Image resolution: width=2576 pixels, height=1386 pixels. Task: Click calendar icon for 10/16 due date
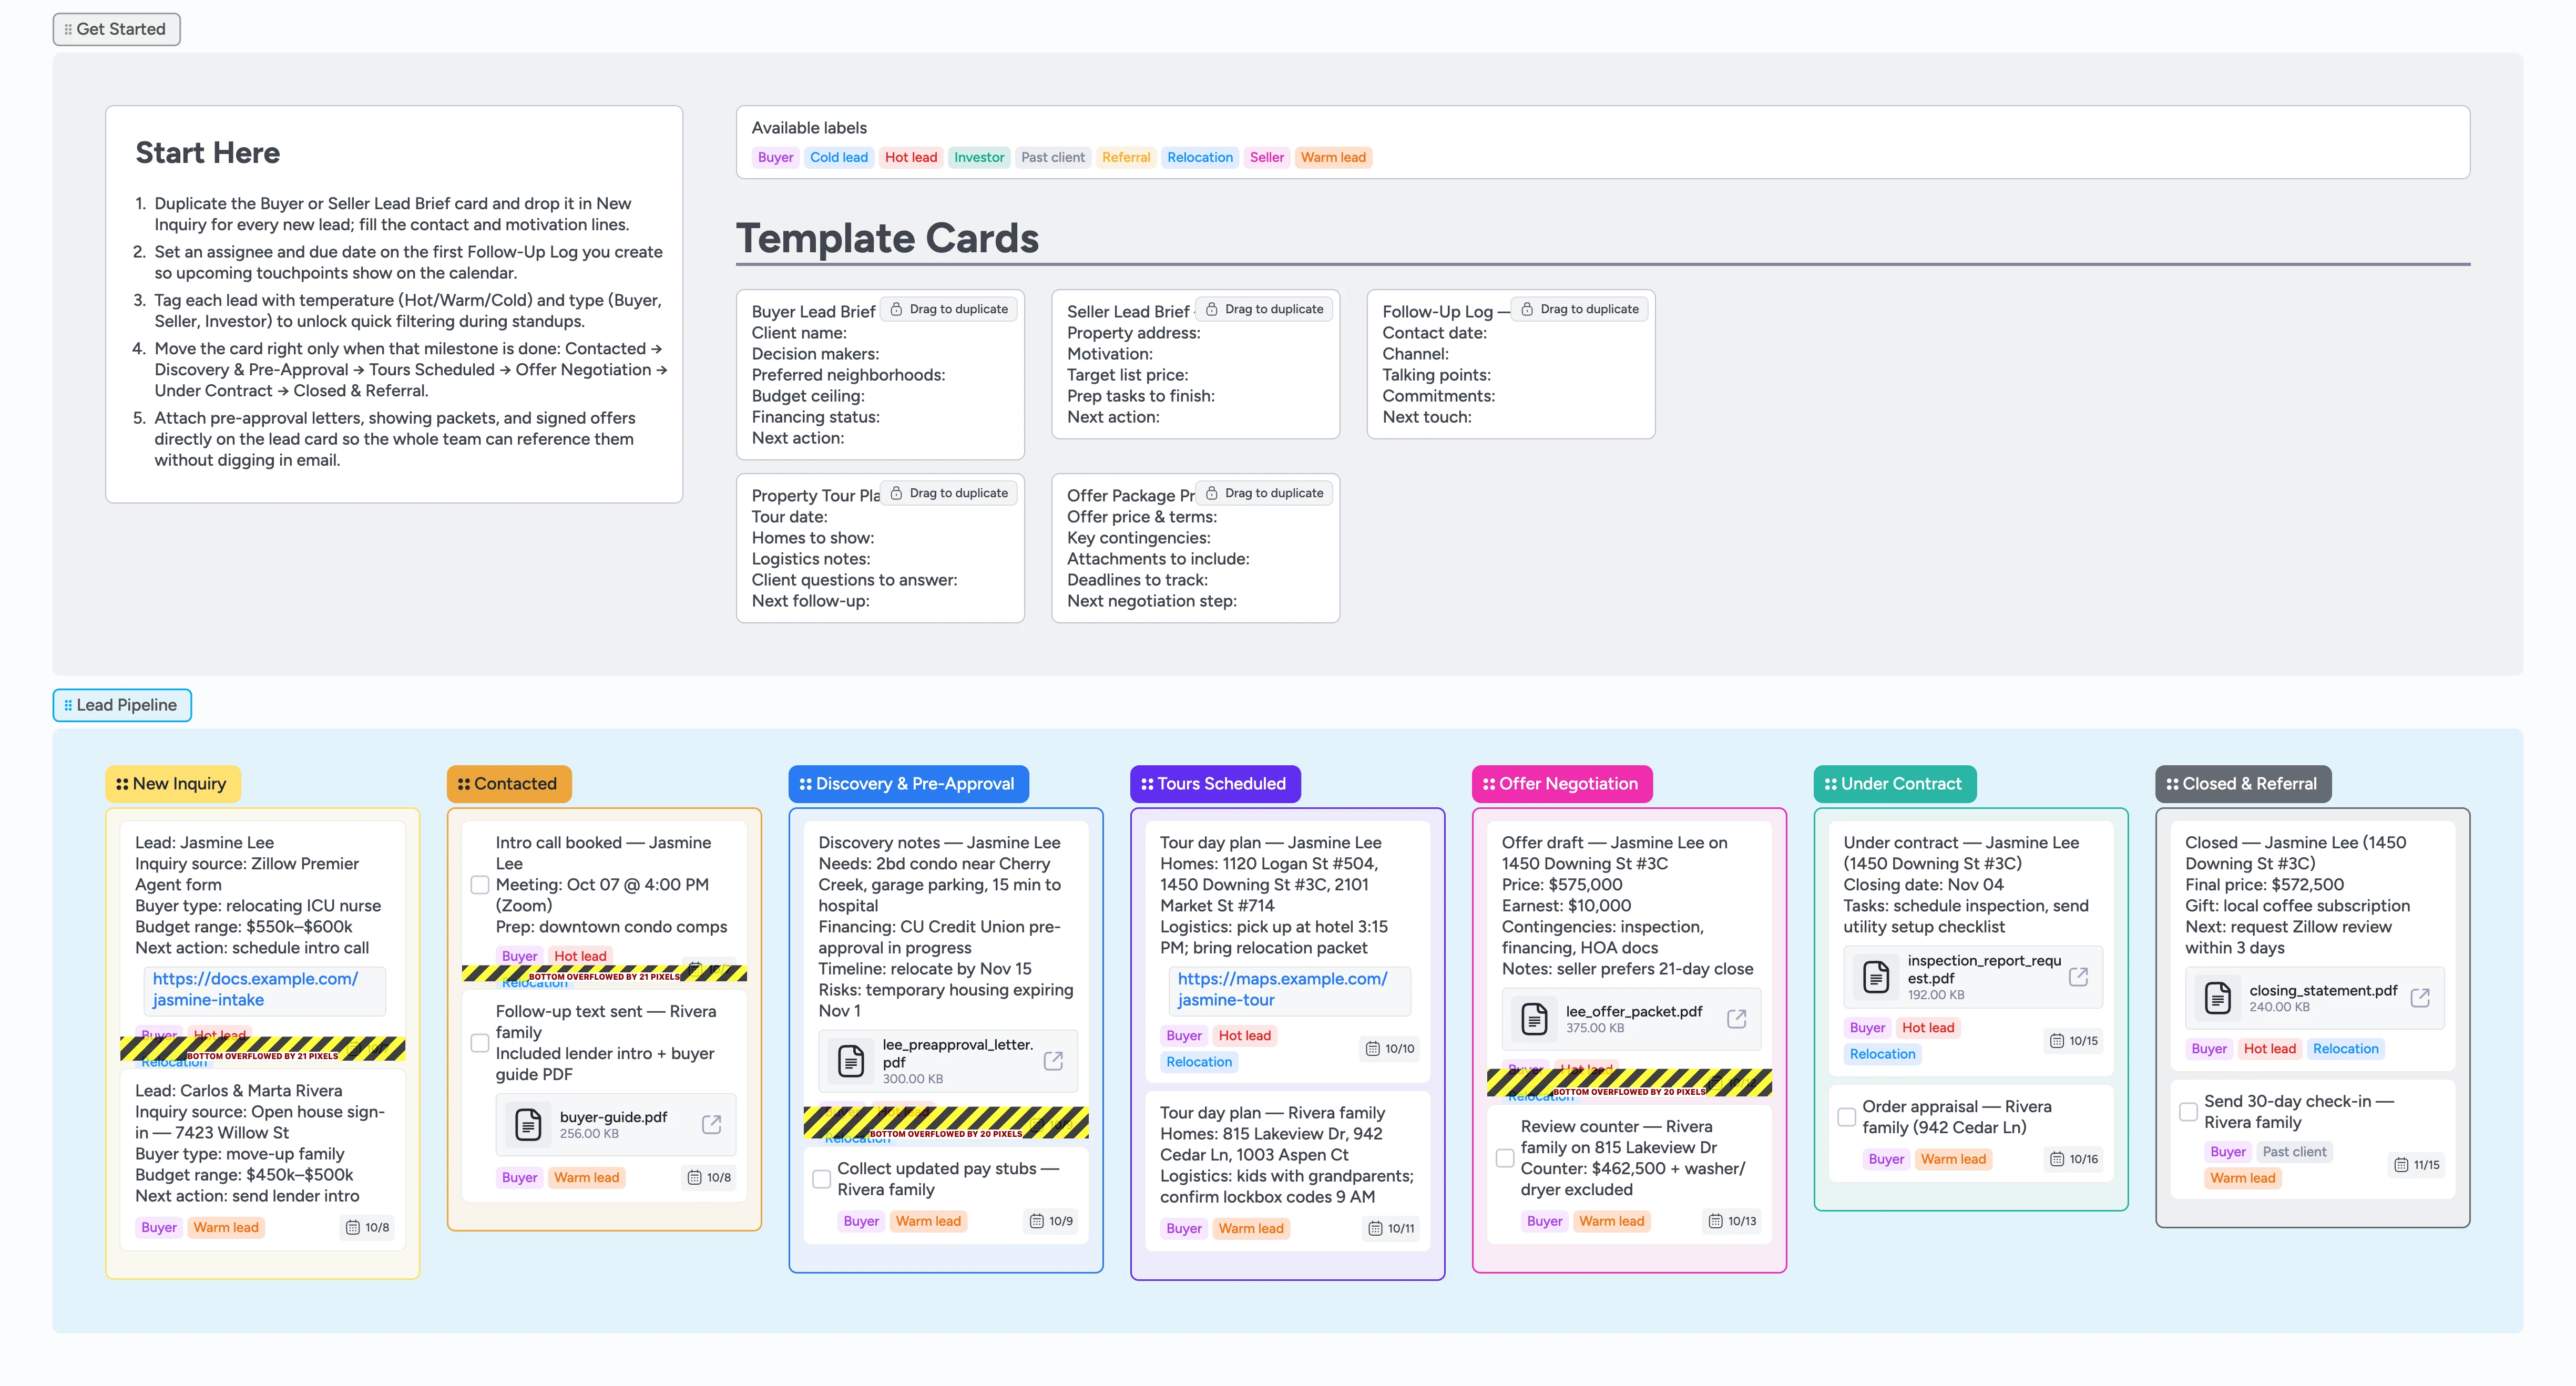pyautogui.click(x=2057, y=1159)
